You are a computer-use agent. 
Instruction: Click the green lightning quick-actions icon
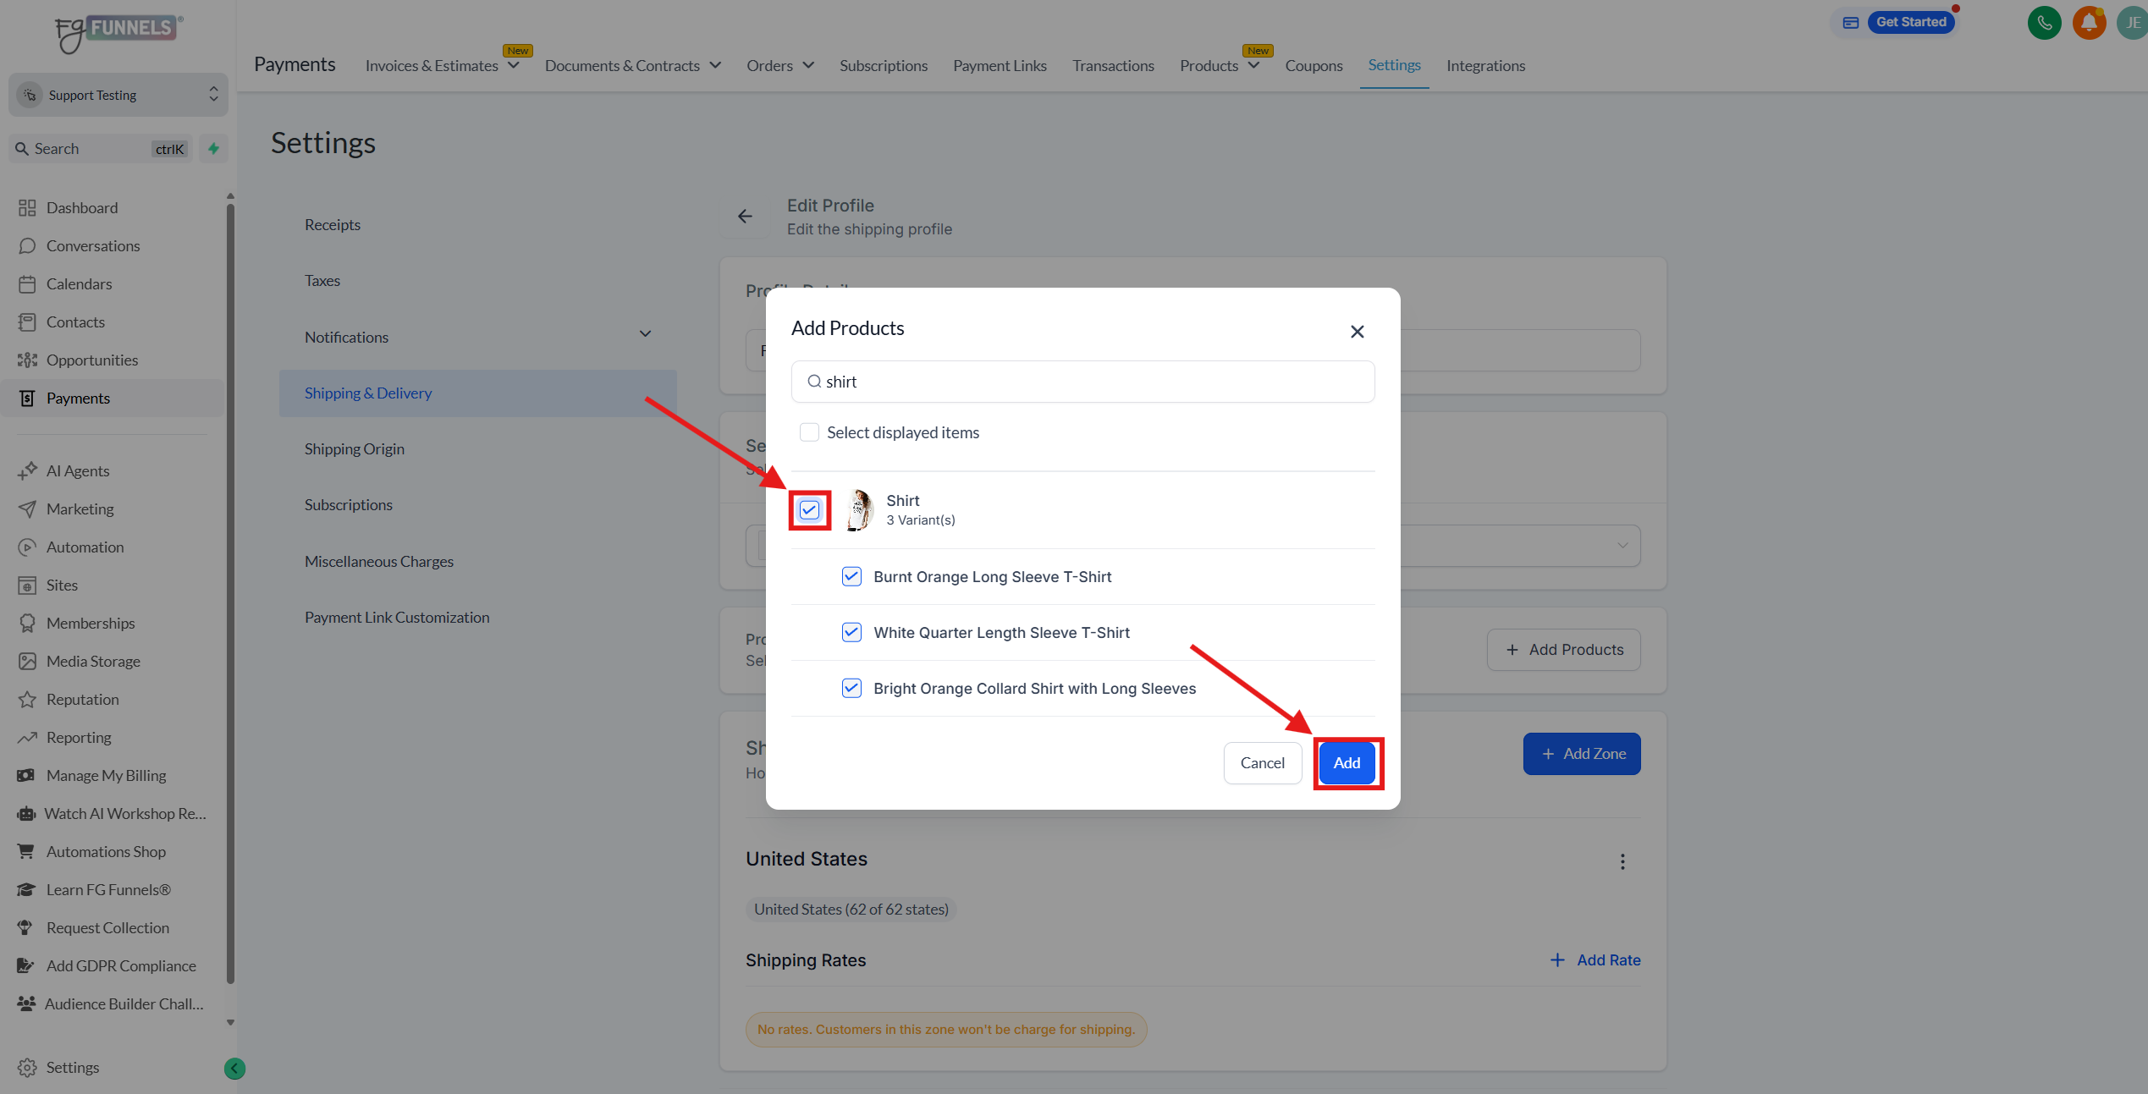click(214, 149)
